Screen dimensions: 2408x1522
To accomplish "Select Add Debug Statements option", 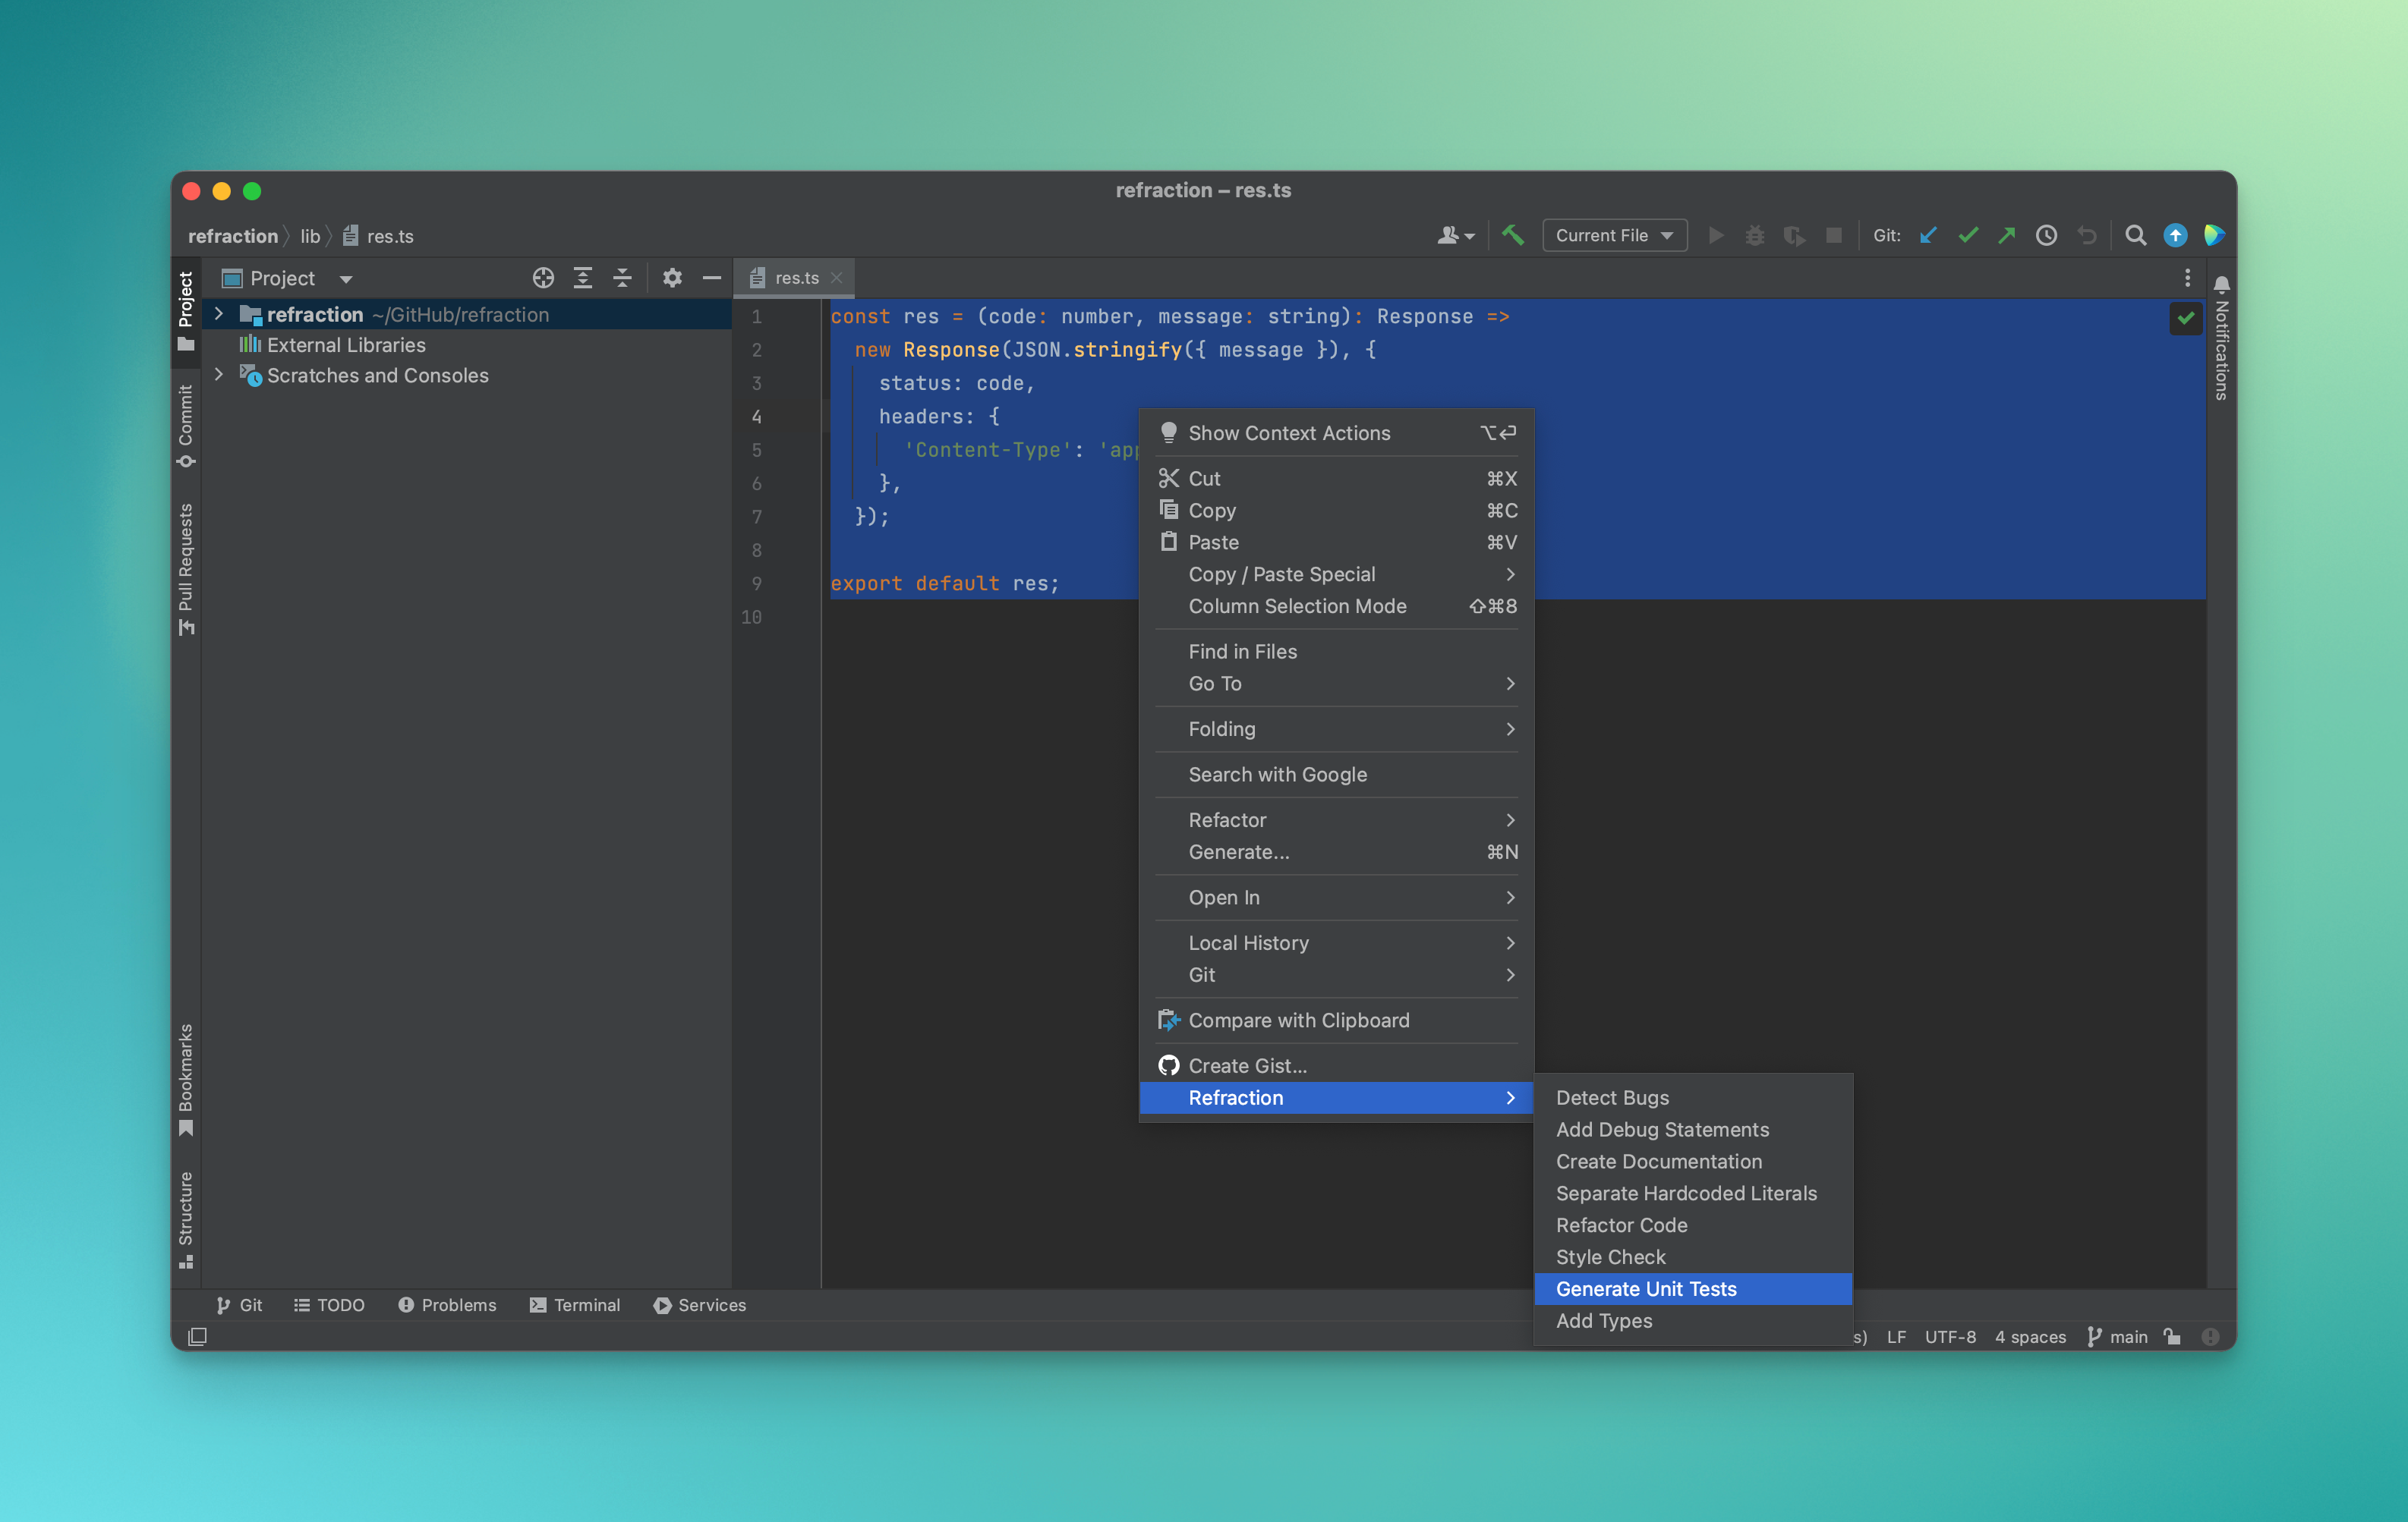I will click(x=1693, y=1130).
